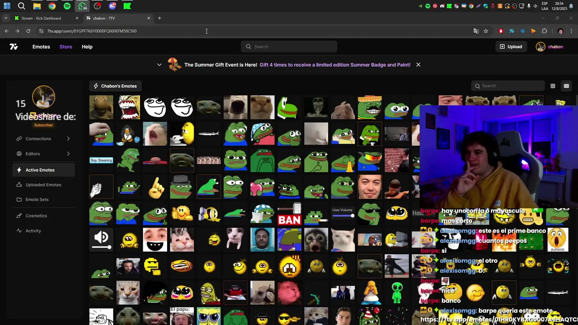Select the skeleton x-ray emote
The height and width of the screenshot is (325, 578).
pyautogui.click(x=316, y=107)
